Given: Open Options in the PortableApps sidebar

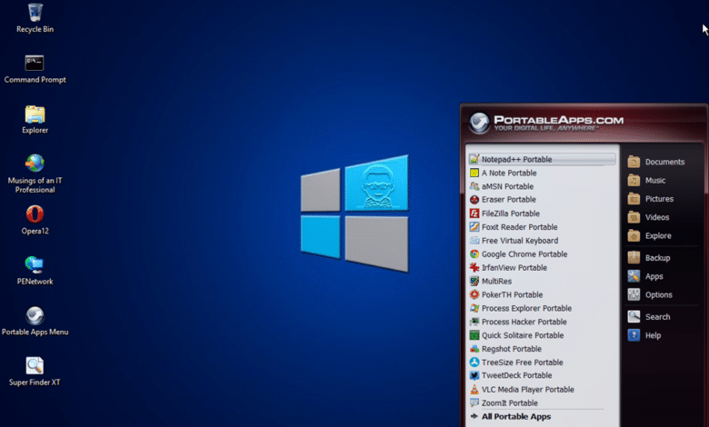Looking at the screenshot, I should click(650, 295).
